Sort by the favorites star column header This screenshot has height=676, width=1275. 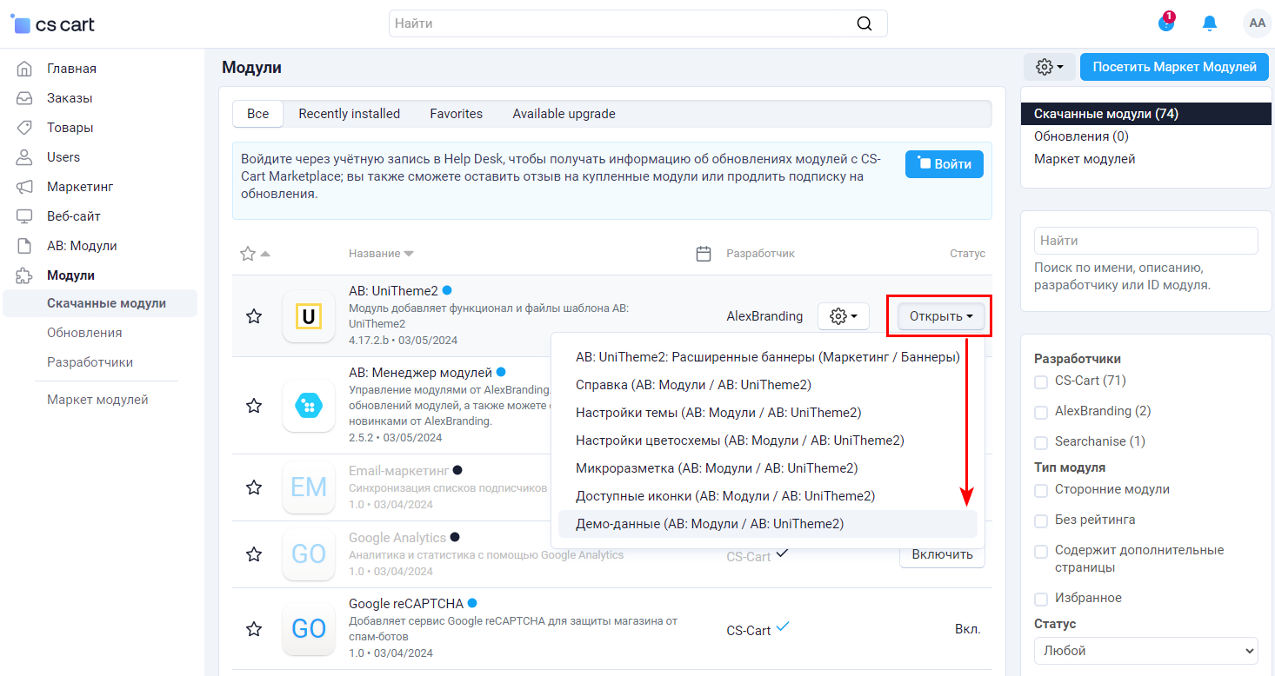tap(255, 254)
